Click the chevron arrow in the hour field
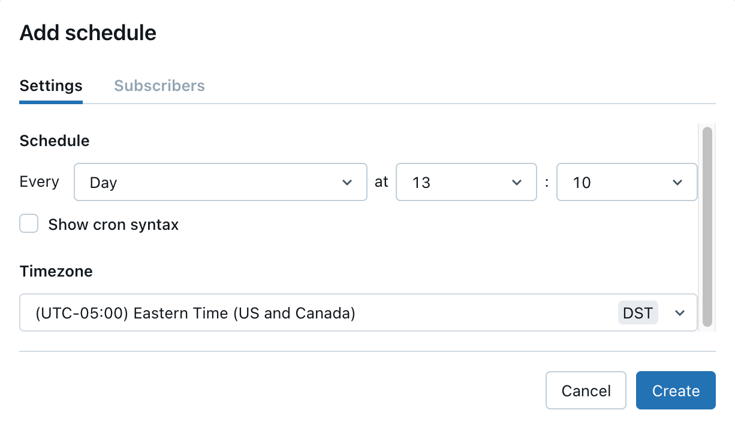Screen dimensions: 735x425 (x=517, y=182)
